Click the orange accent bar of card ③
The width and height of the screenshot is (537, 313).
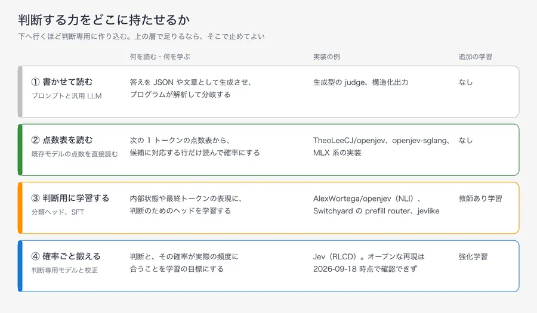[x=20, y=208]
